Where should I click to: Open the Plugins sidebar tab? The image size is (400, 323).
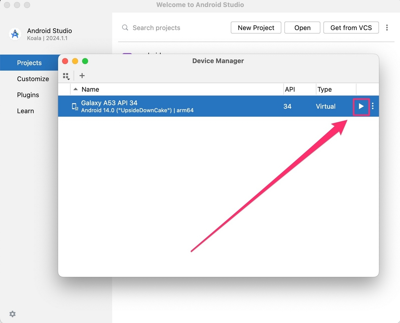tap(28, 95)
